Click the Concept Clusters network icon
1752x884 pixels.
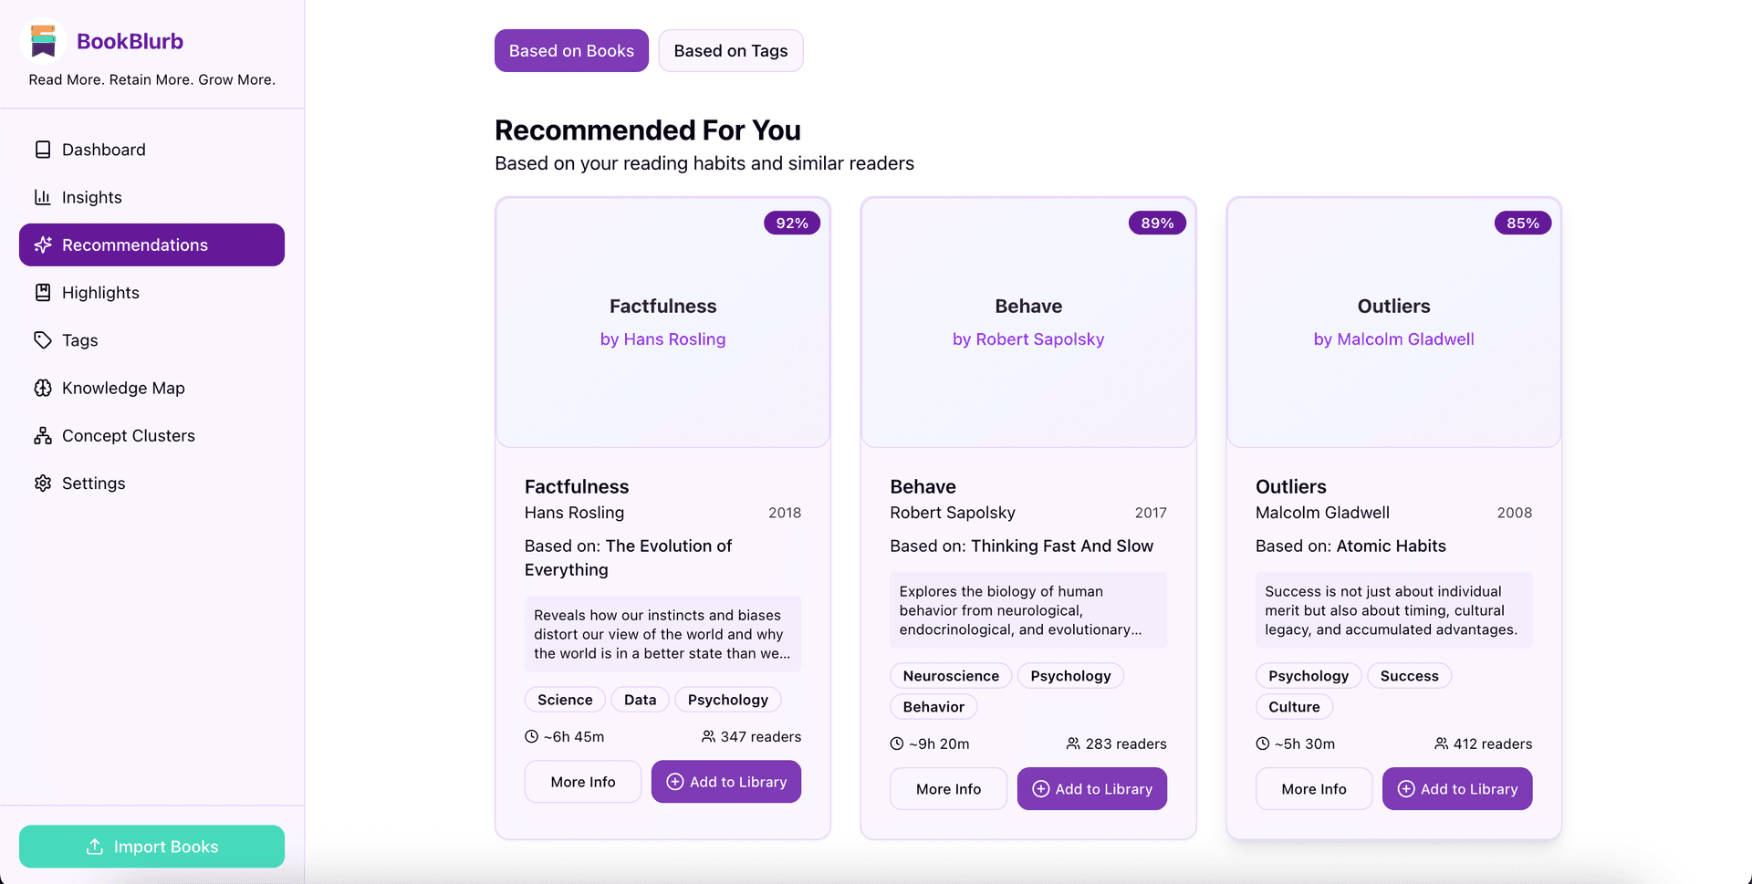coord(43,436)
